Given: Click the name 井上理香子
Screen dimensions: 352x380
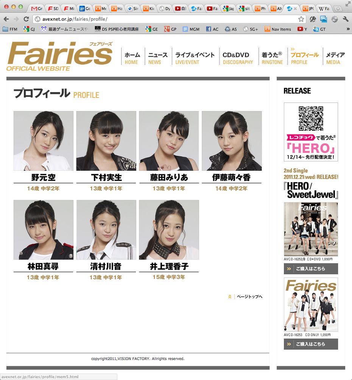Looking at the screenshot, I should coord(169,266).
